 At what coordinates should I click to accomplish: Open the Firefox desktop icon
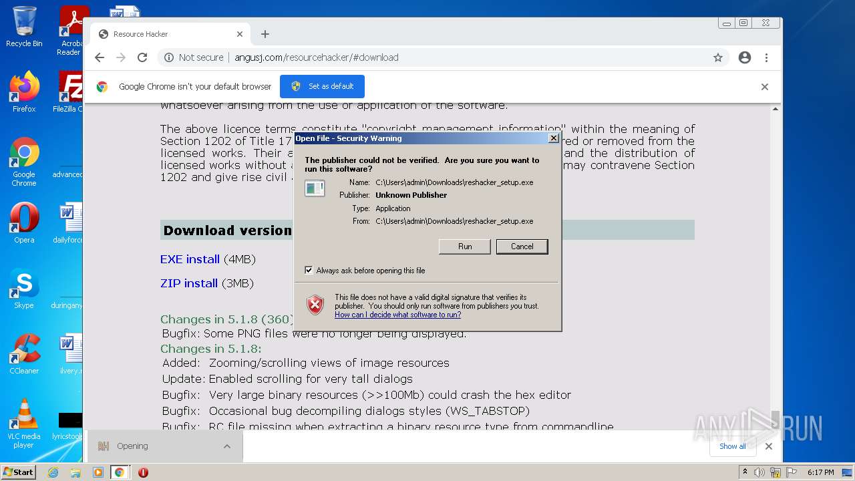tap(24, 92)
